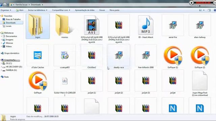This screenshot has width=216, height=121.
Task: Expand the Imagens library tree node
Action: click(1, 40)
